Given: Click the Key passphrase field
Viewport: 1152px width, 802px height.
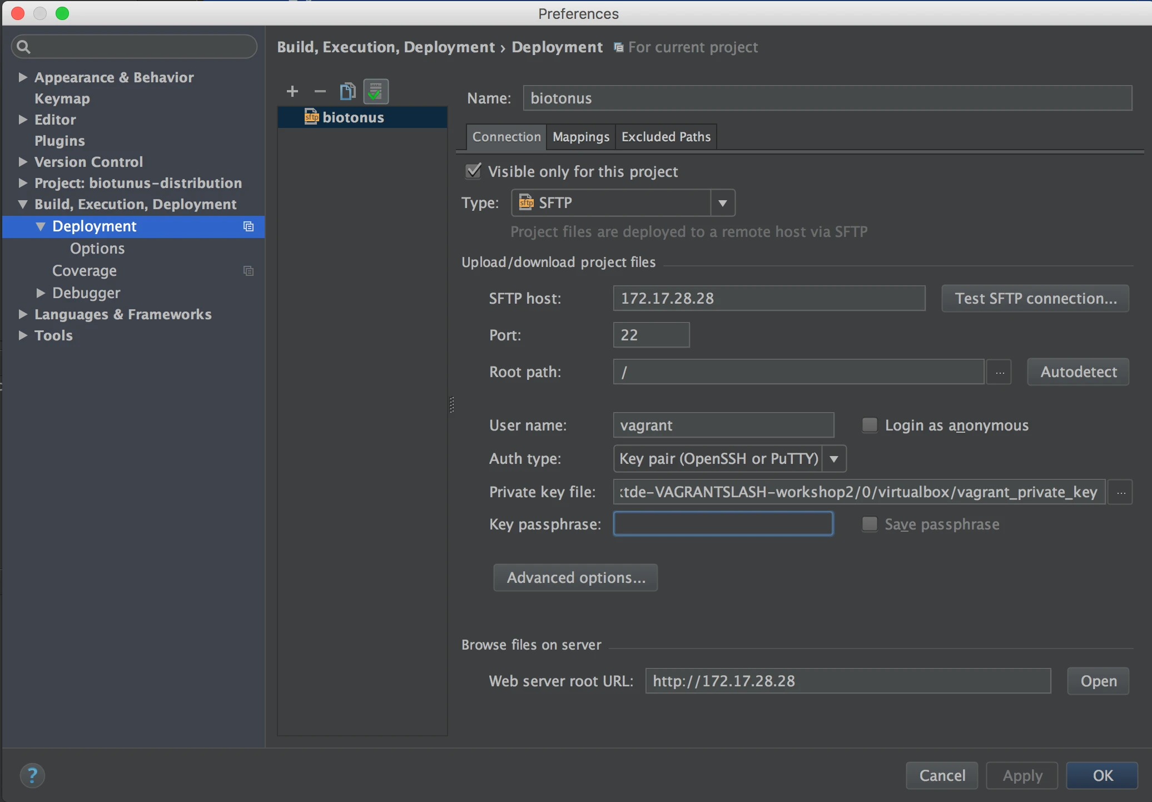Looking at the screenshot, I should click(x=723, y=524).
